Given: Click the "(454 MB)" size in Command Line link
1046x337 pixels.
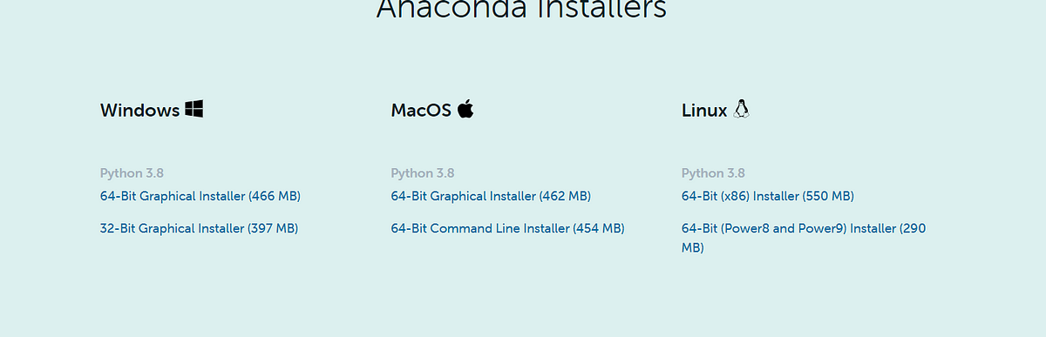Looking at the screenshot, I should pos(599,228).
